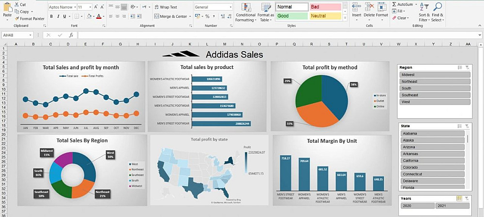Increase font size with the larger A icon

96,7
